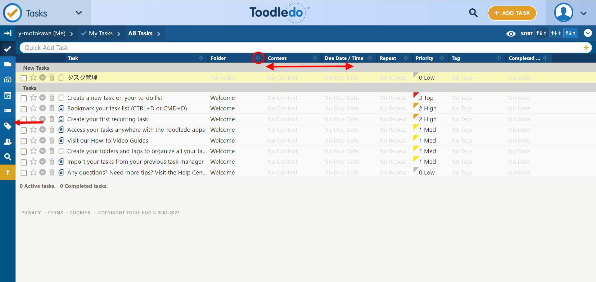Image resolution: width=596 pixels, height=282 pixels.
Task: Open the Sharing people sidebar icon
Action: click(x=8, y=141)
